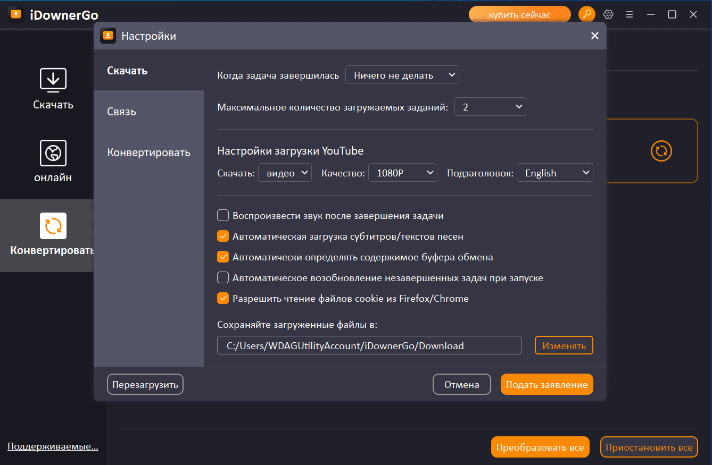Screen dimensions: 712x465
Task: Click Подать заявление to apply
Action: [547, 384]
